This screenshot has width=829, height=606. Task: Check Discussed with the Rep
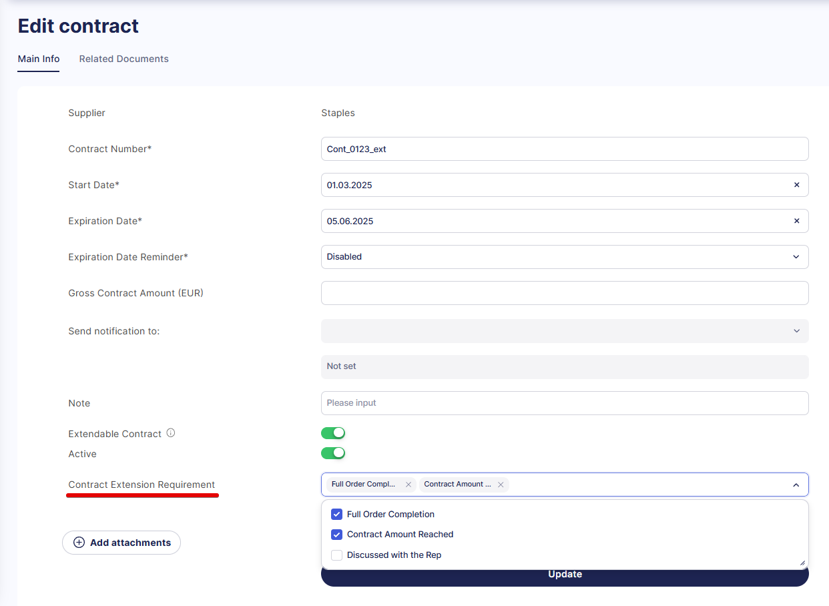336,555
